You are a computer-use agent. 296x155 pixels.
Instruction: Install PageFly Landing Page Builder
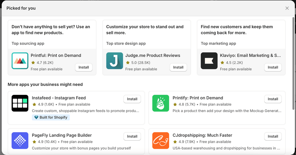(x=132, y=136)
